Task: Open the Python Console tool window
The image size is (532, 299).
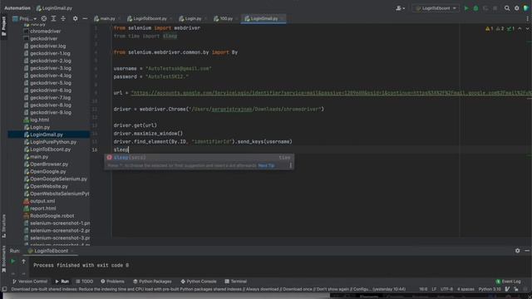Action: [x=199, y=282]
